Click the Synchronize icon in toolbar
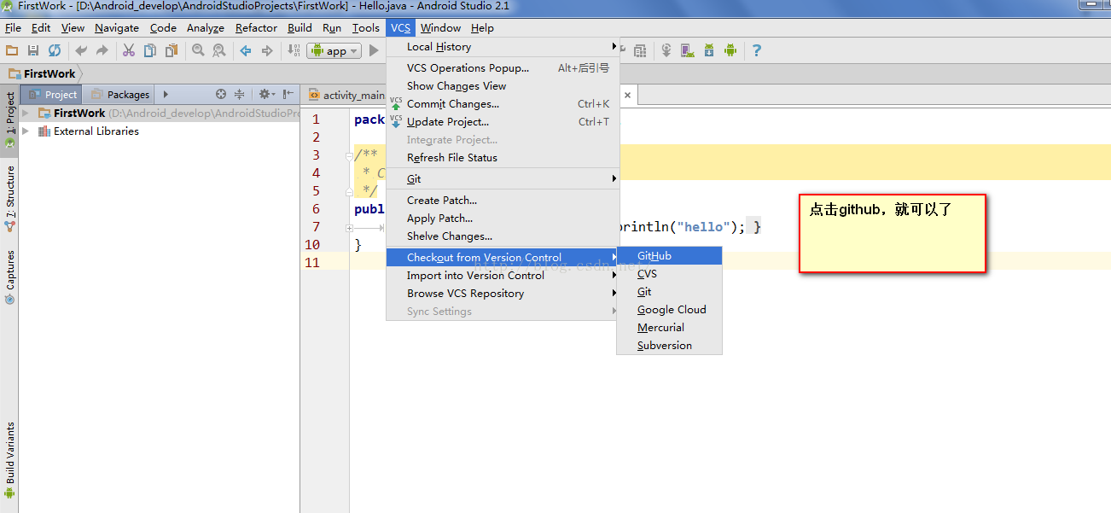The image size is (1111, 513). tap(55, 51)
